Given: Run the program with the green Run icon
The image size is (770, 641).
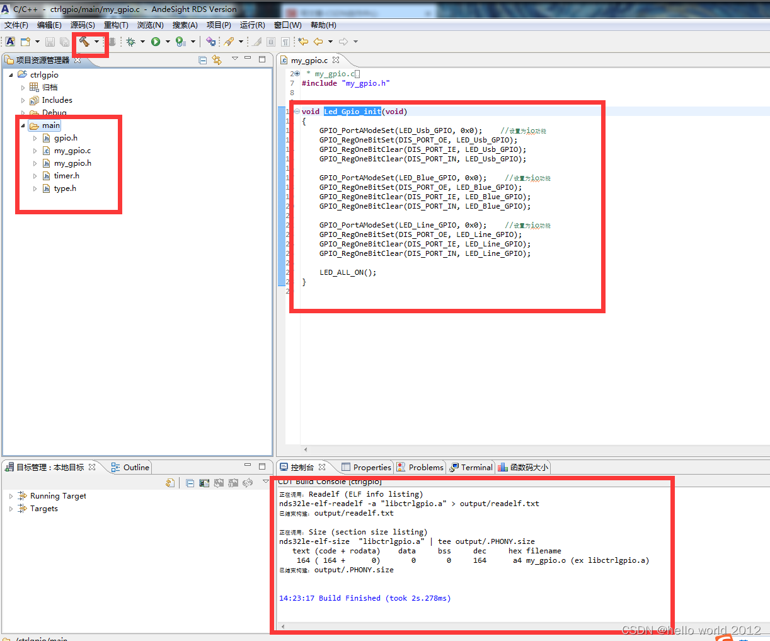Looking at the screenshot, I should (x=155, y=42).
